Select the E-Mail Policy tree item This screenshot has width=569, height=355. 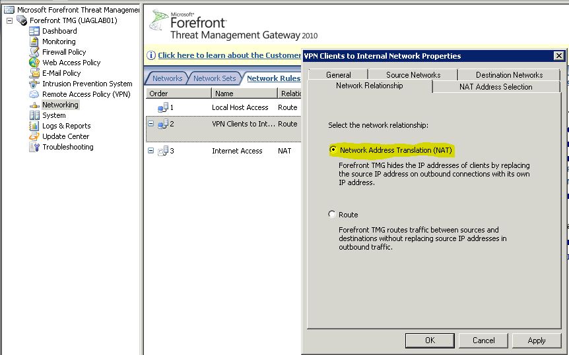tap(61, 73)
